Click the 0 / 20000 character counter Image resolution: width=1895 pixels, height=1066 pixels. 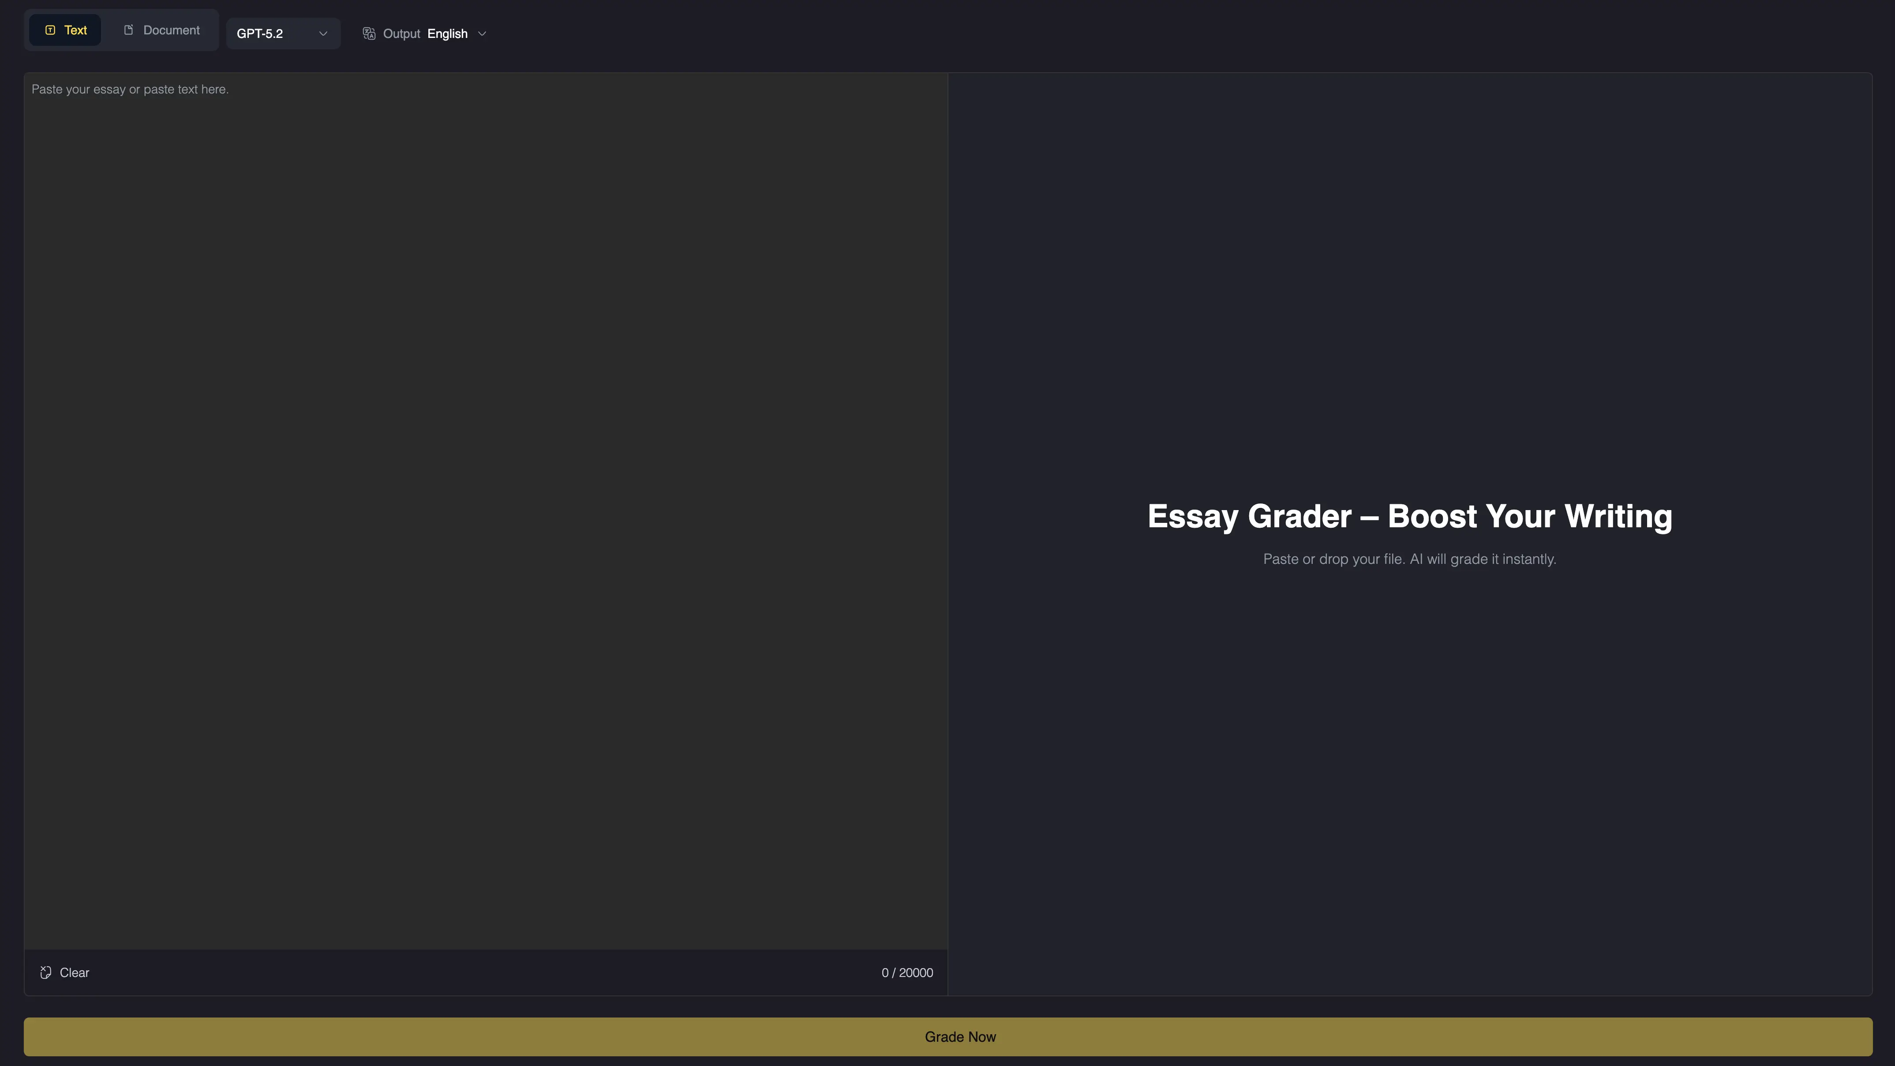(907, 973)
